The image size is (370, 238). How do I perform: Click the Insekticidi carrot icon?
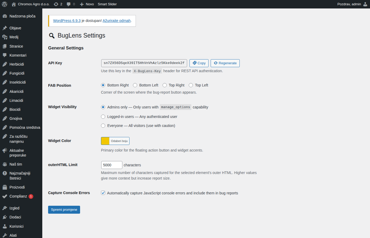click(5, 82)
